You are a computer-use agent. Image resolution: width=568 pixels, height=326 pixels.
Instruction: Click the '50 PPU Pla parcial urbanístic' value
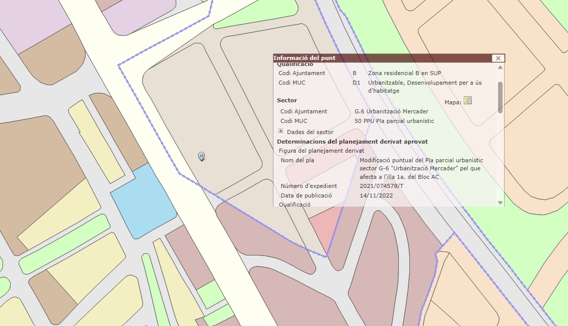click(x=394, y=121)
